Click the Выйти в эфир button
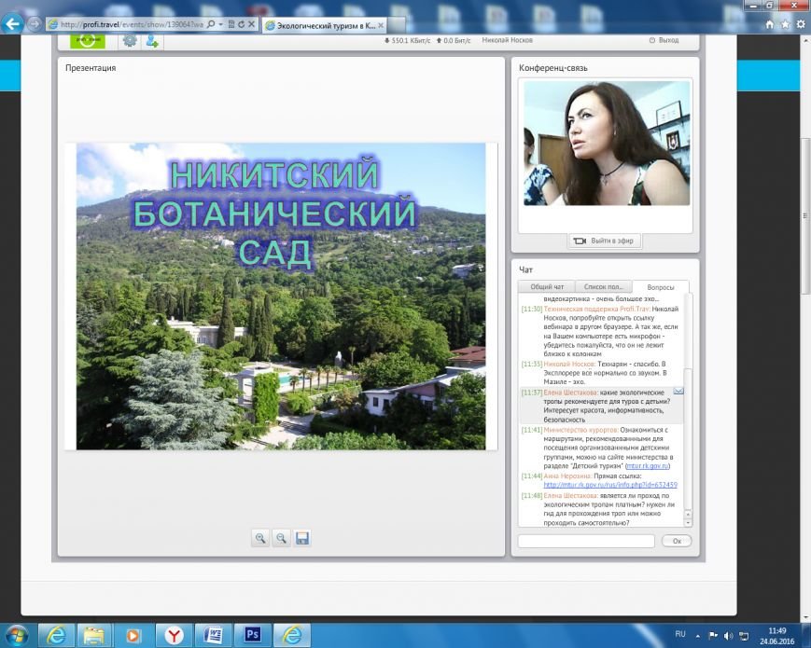 [605, 241]
